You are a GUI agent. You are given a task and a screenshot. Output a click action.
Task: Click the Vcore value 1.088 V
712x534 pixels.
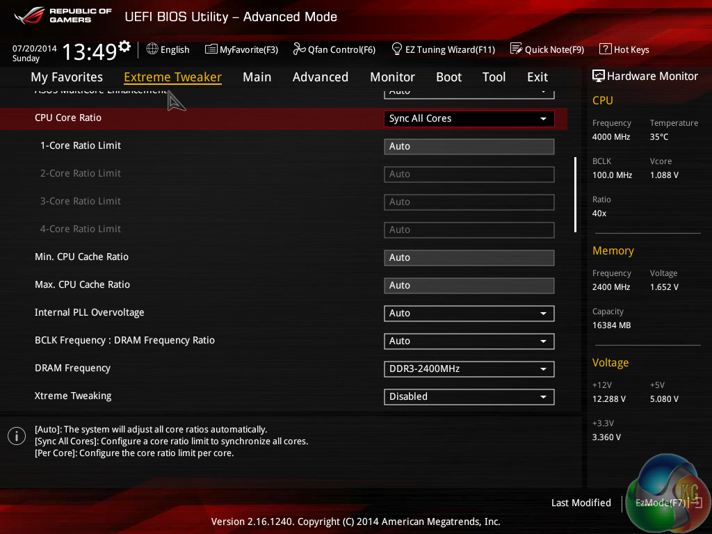(x=664, y=175)
